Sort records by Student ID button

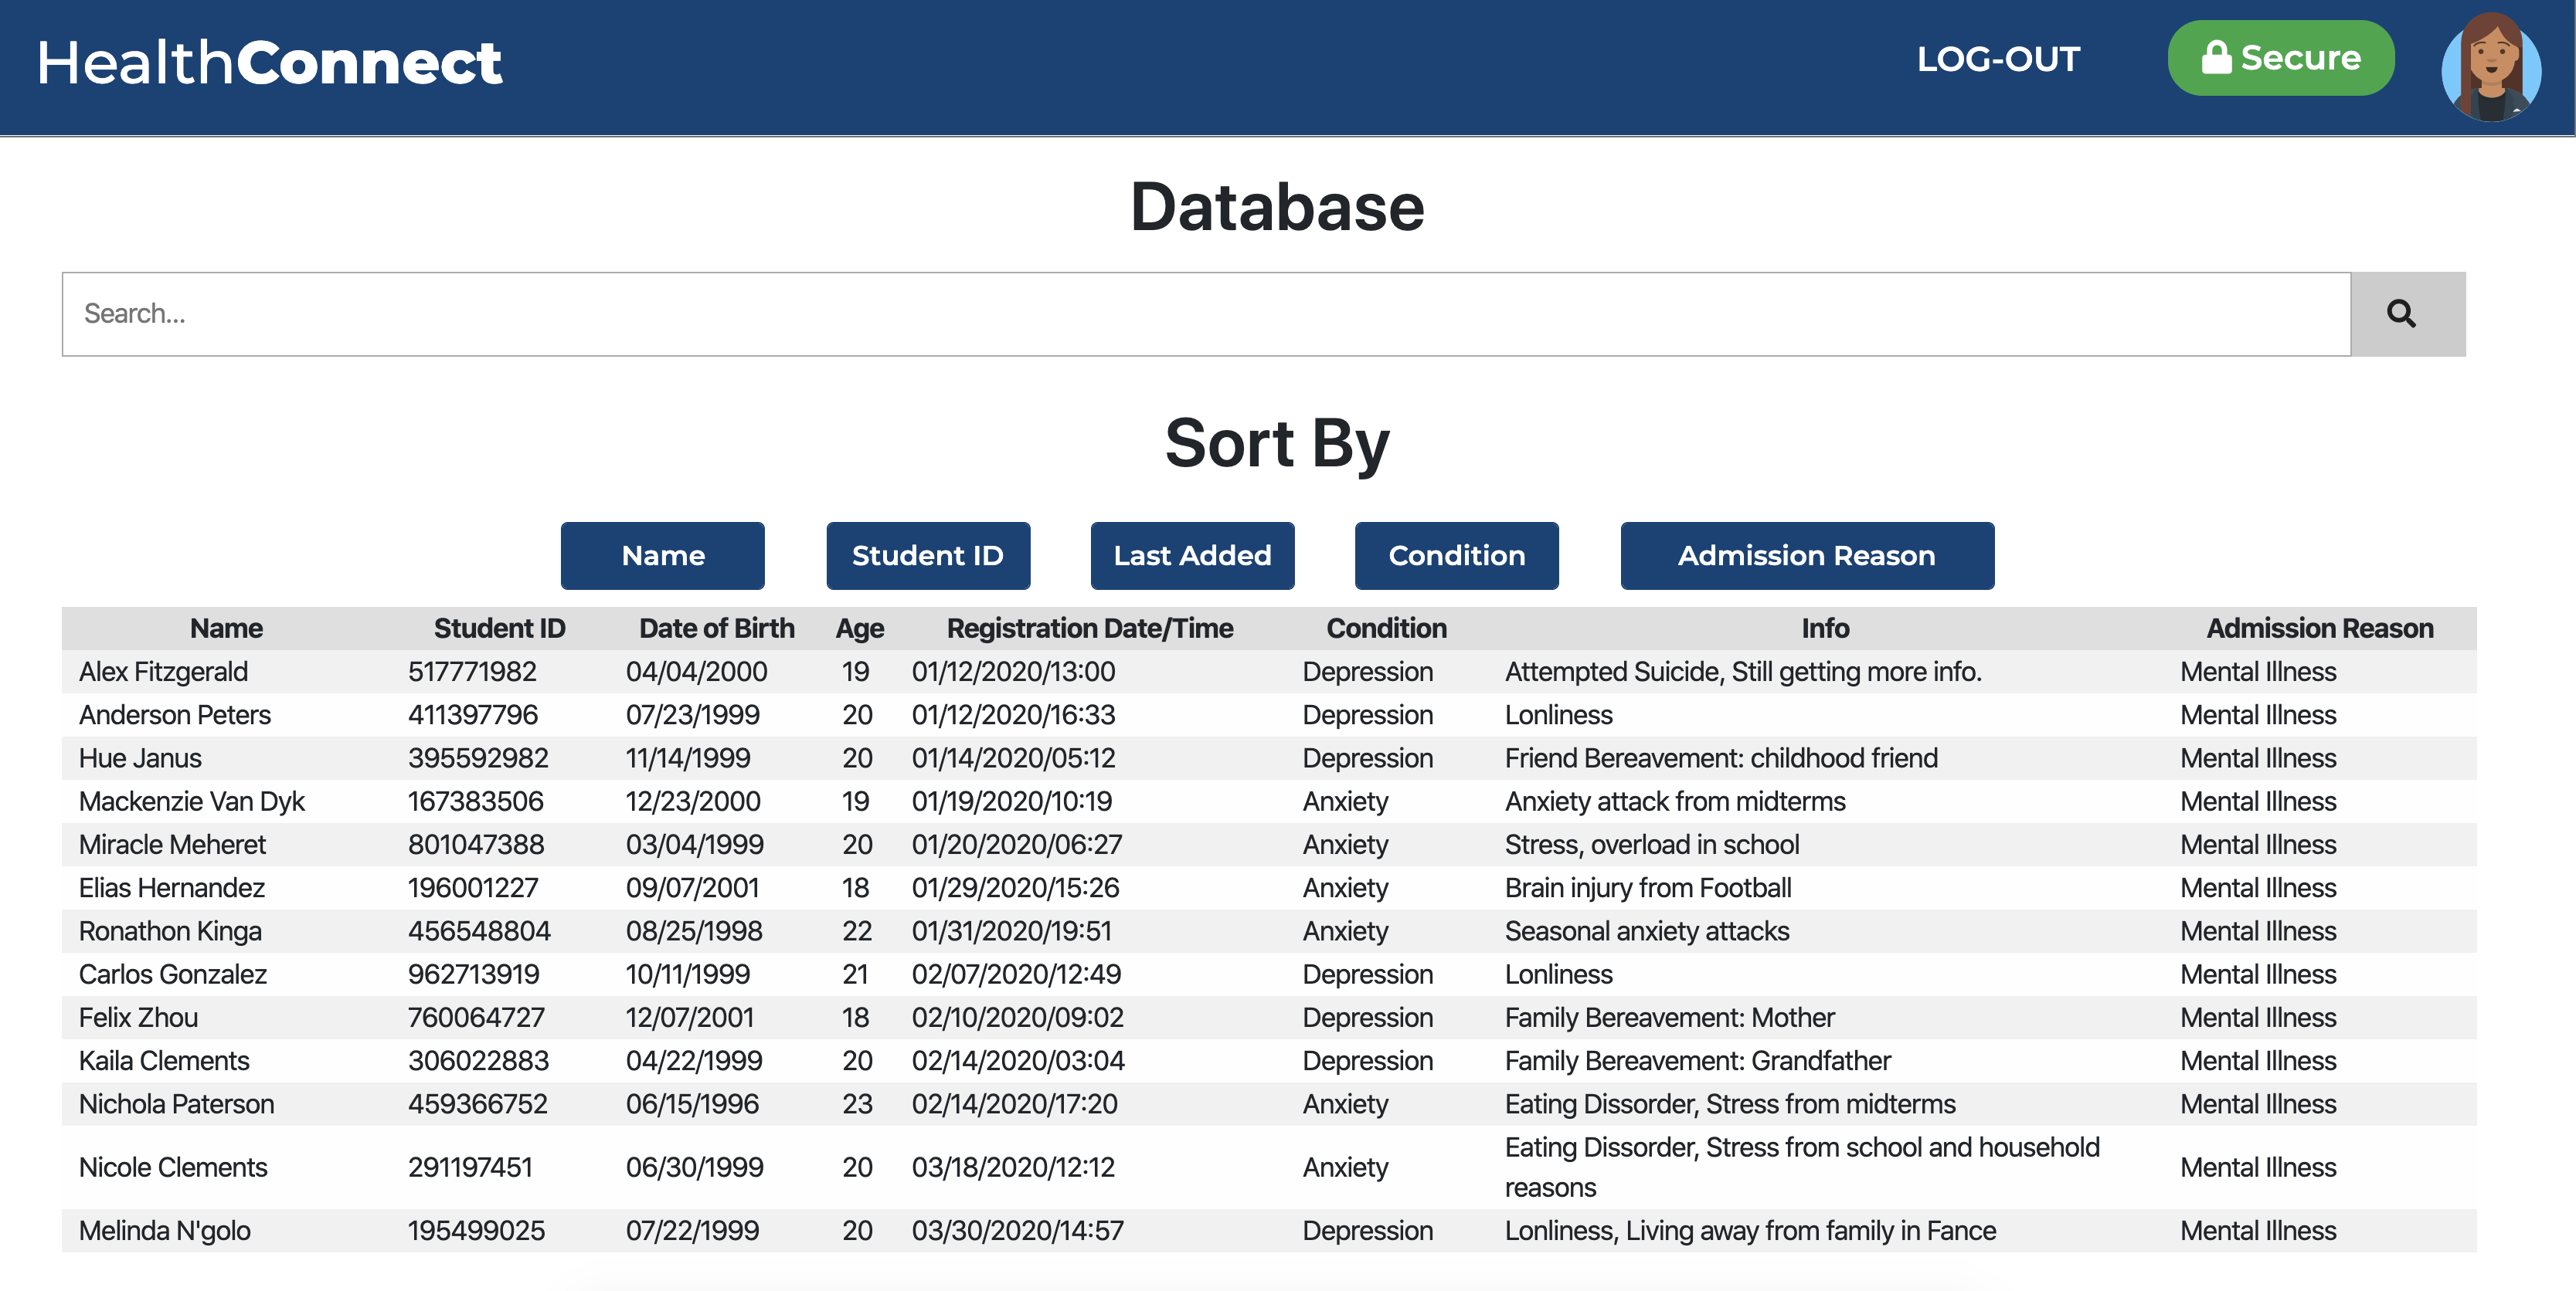point(927,556)
